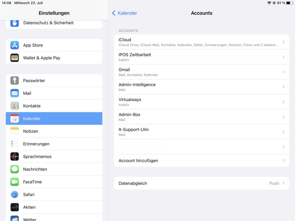The image size is (295, 221).
Task: Tap the 14:08 clock in status bar
Action: [6, 3]
